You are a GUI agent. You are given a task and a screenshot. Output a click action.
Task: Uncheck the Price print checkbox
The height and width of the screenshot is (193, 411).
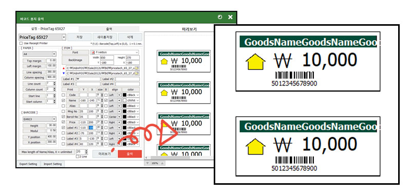(x=63, y=122)
